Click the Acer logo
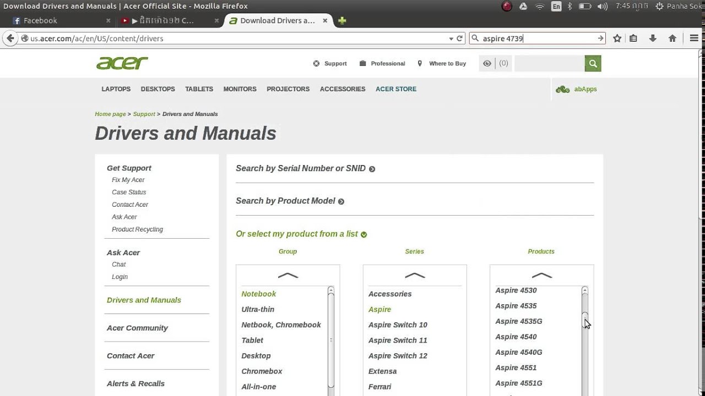This screenshot has height=396, width=705. (x=122, y=63)
